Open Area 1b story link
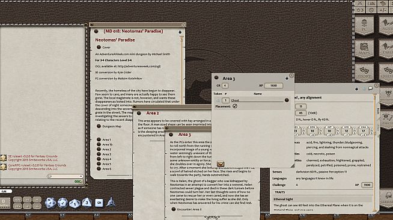393x220 pixels. coord(99,144)
